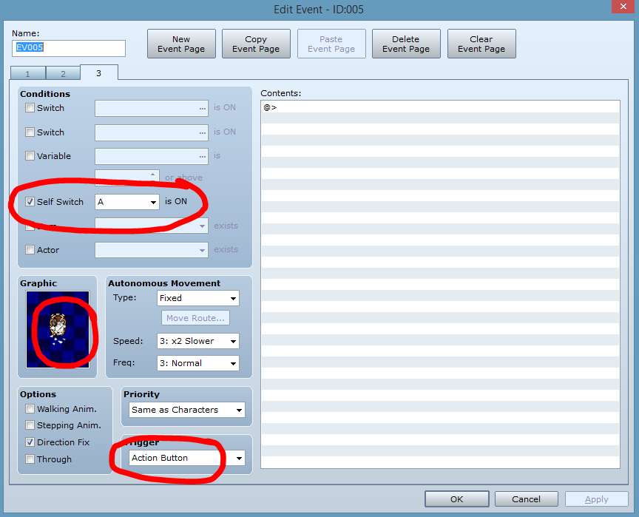Switch to event page tab 1
This screenshot has width=639, height=517.
(x=28, y=73)
